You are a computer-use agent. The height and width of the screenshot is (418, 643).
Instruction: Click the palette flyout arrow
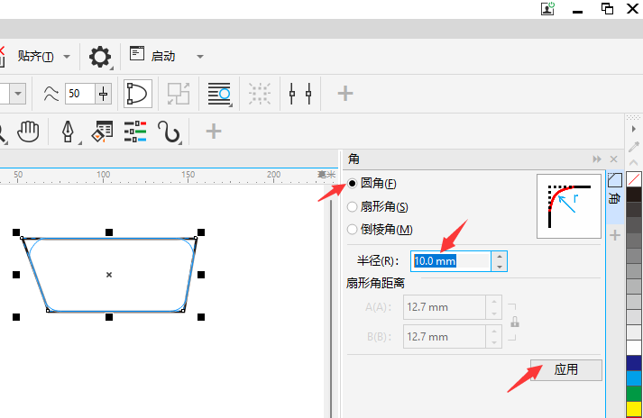point(634,129)
